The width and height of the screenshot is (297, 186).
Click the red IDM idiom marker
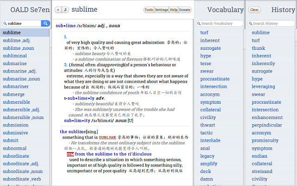click(x=70, y=154)
